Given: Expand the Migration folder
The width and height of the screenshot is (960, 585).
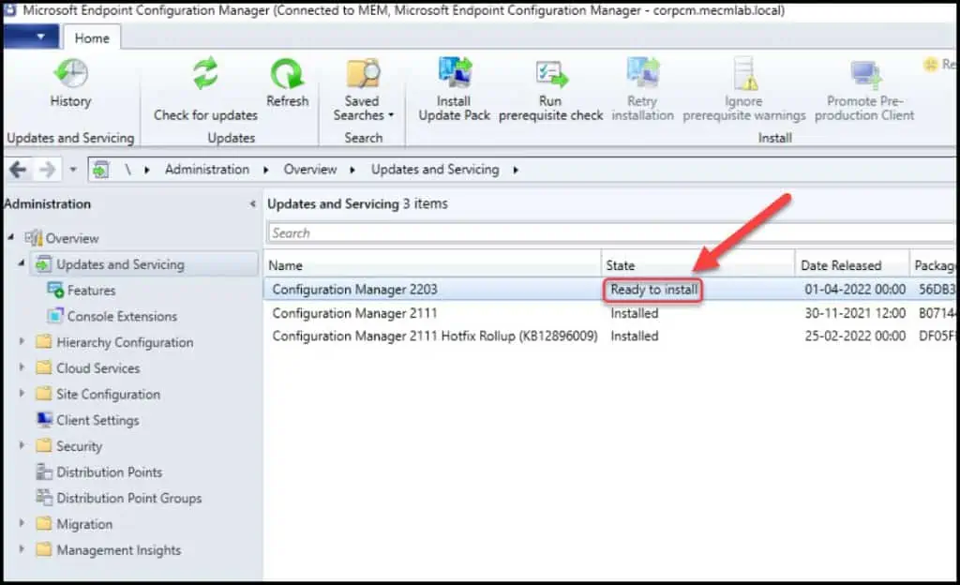Looking at the screenshot, I should [22, 523].
